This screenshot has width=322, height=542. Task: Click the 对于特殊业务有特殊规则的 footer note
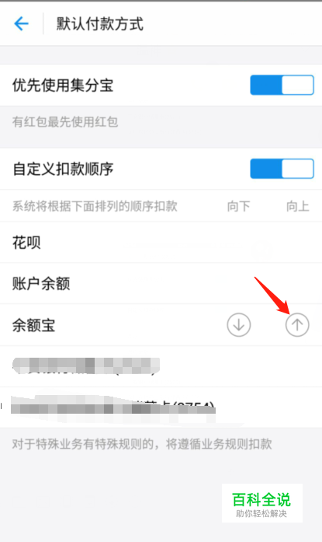pyautogui.click(x=142, y=444)
